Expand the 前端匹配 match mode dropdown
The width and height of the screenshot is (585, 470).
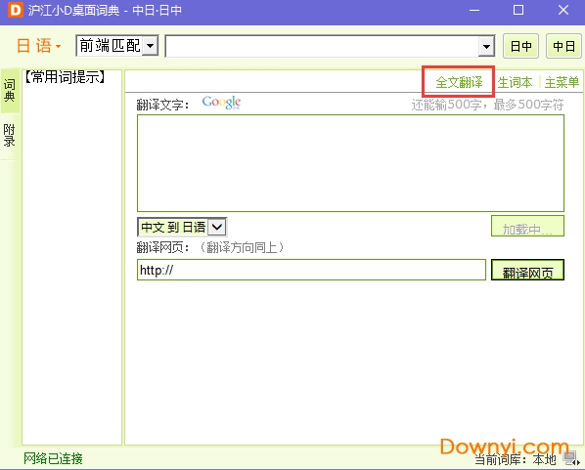click(x=151, y=46)
